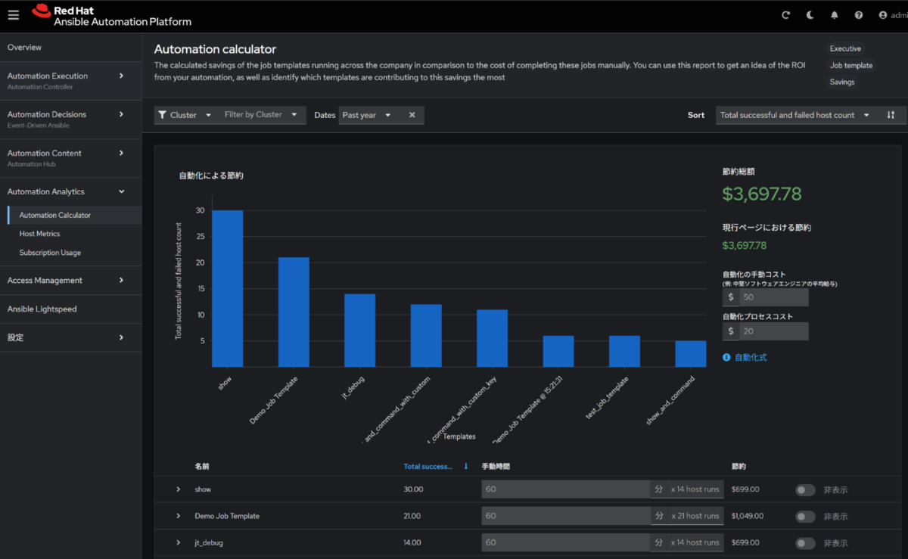The width and height of the screenshot is (908, 559).
Task: Clear the Past year date selection
Action: click(x=412, y=115)
